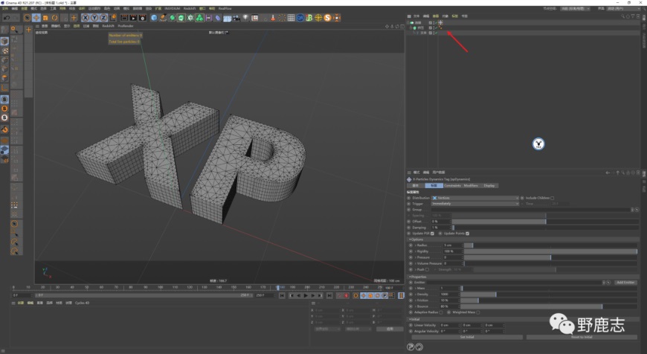Adjust the Rigidity slider

click(550, 251)
